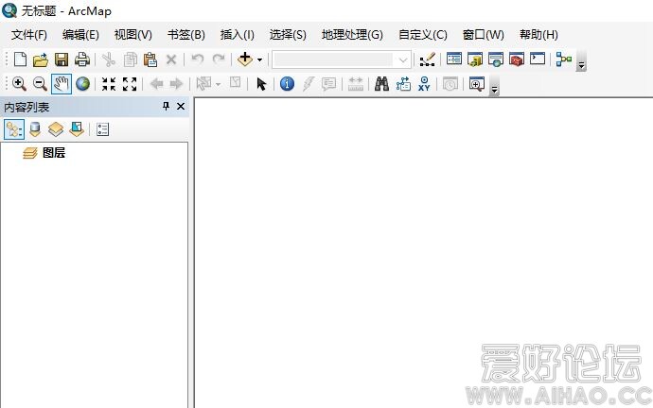653x408 pixels.
Task: Open the Table of Contents window
Action: tap(454, 59)
